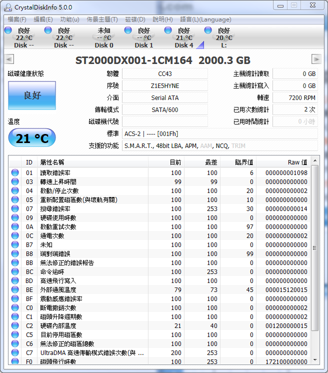This screenshot has width=328, height=373.
Task: Click the status icon of attribute 03
Action: [15, 181]
